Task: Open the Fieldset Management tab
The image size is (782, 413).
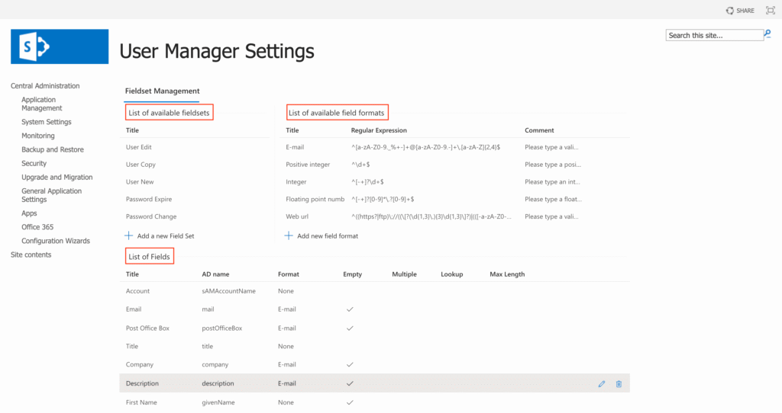Action: (162, 91)
